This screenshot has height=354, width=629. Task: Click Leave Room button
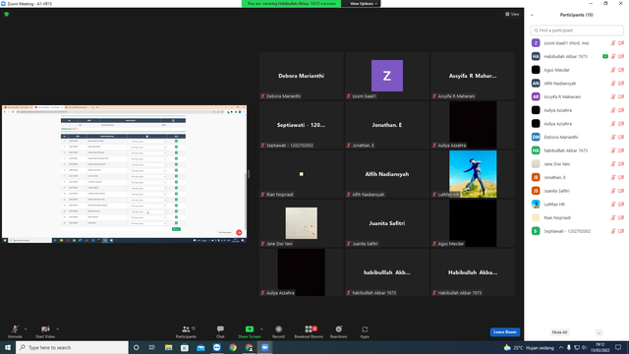(x=504, y=332)
